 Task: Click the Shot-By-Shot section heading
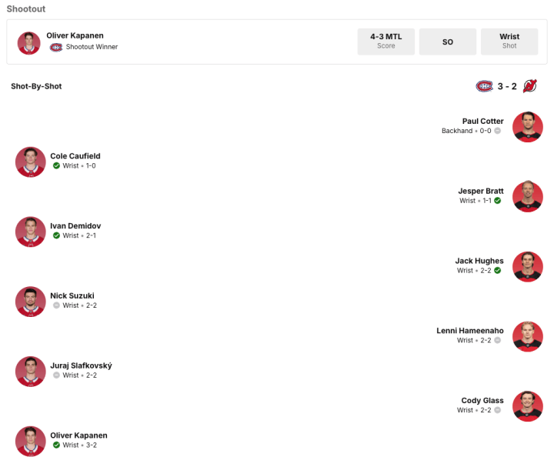coord(36,86)
